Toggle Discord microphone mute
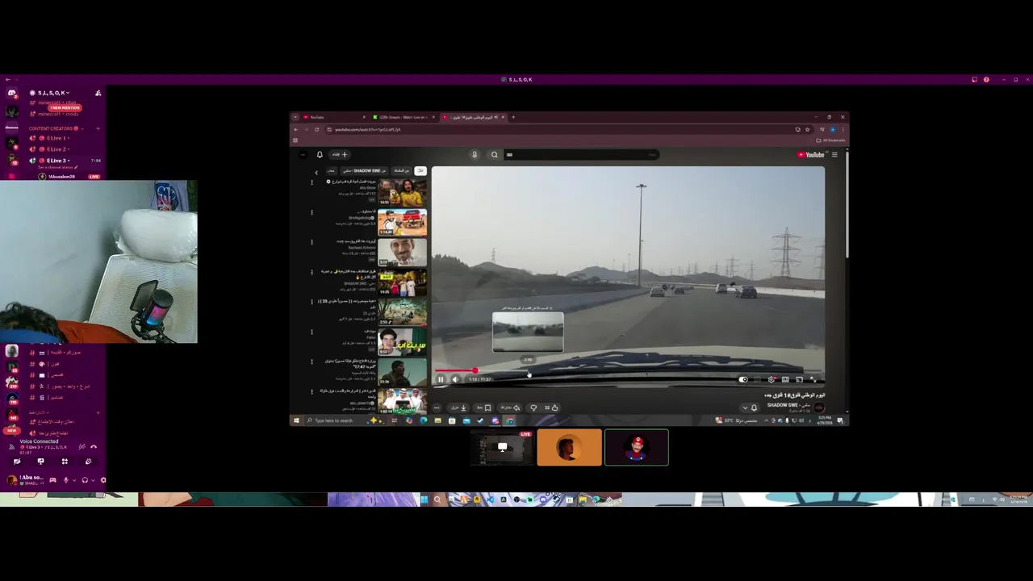 point(66,480)
